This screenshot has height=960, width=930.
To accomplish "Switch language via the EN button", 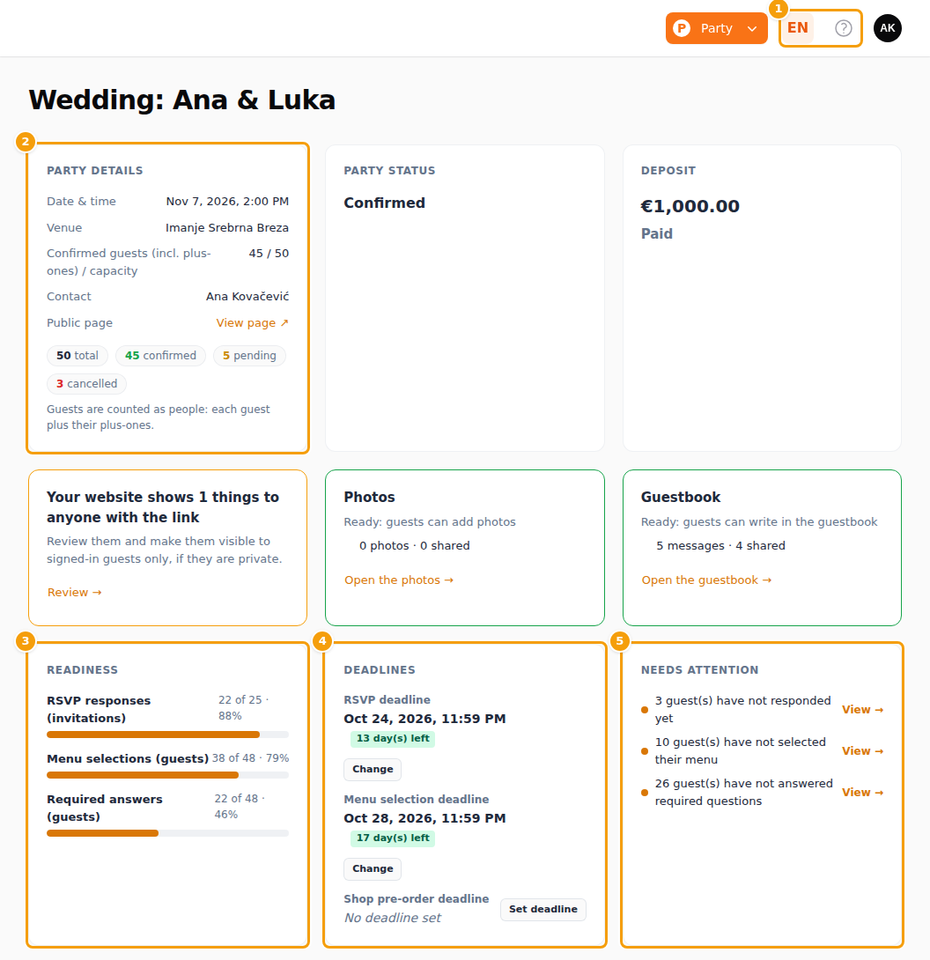I will click(x=797, y=28).
